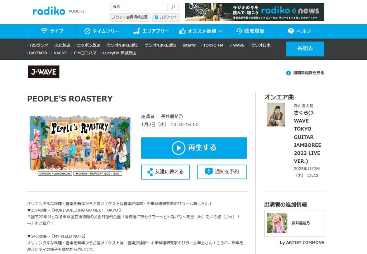Viewport: 367px width, 254px height.
Task: Share via 友達に教える button
Action: (166, 172)
